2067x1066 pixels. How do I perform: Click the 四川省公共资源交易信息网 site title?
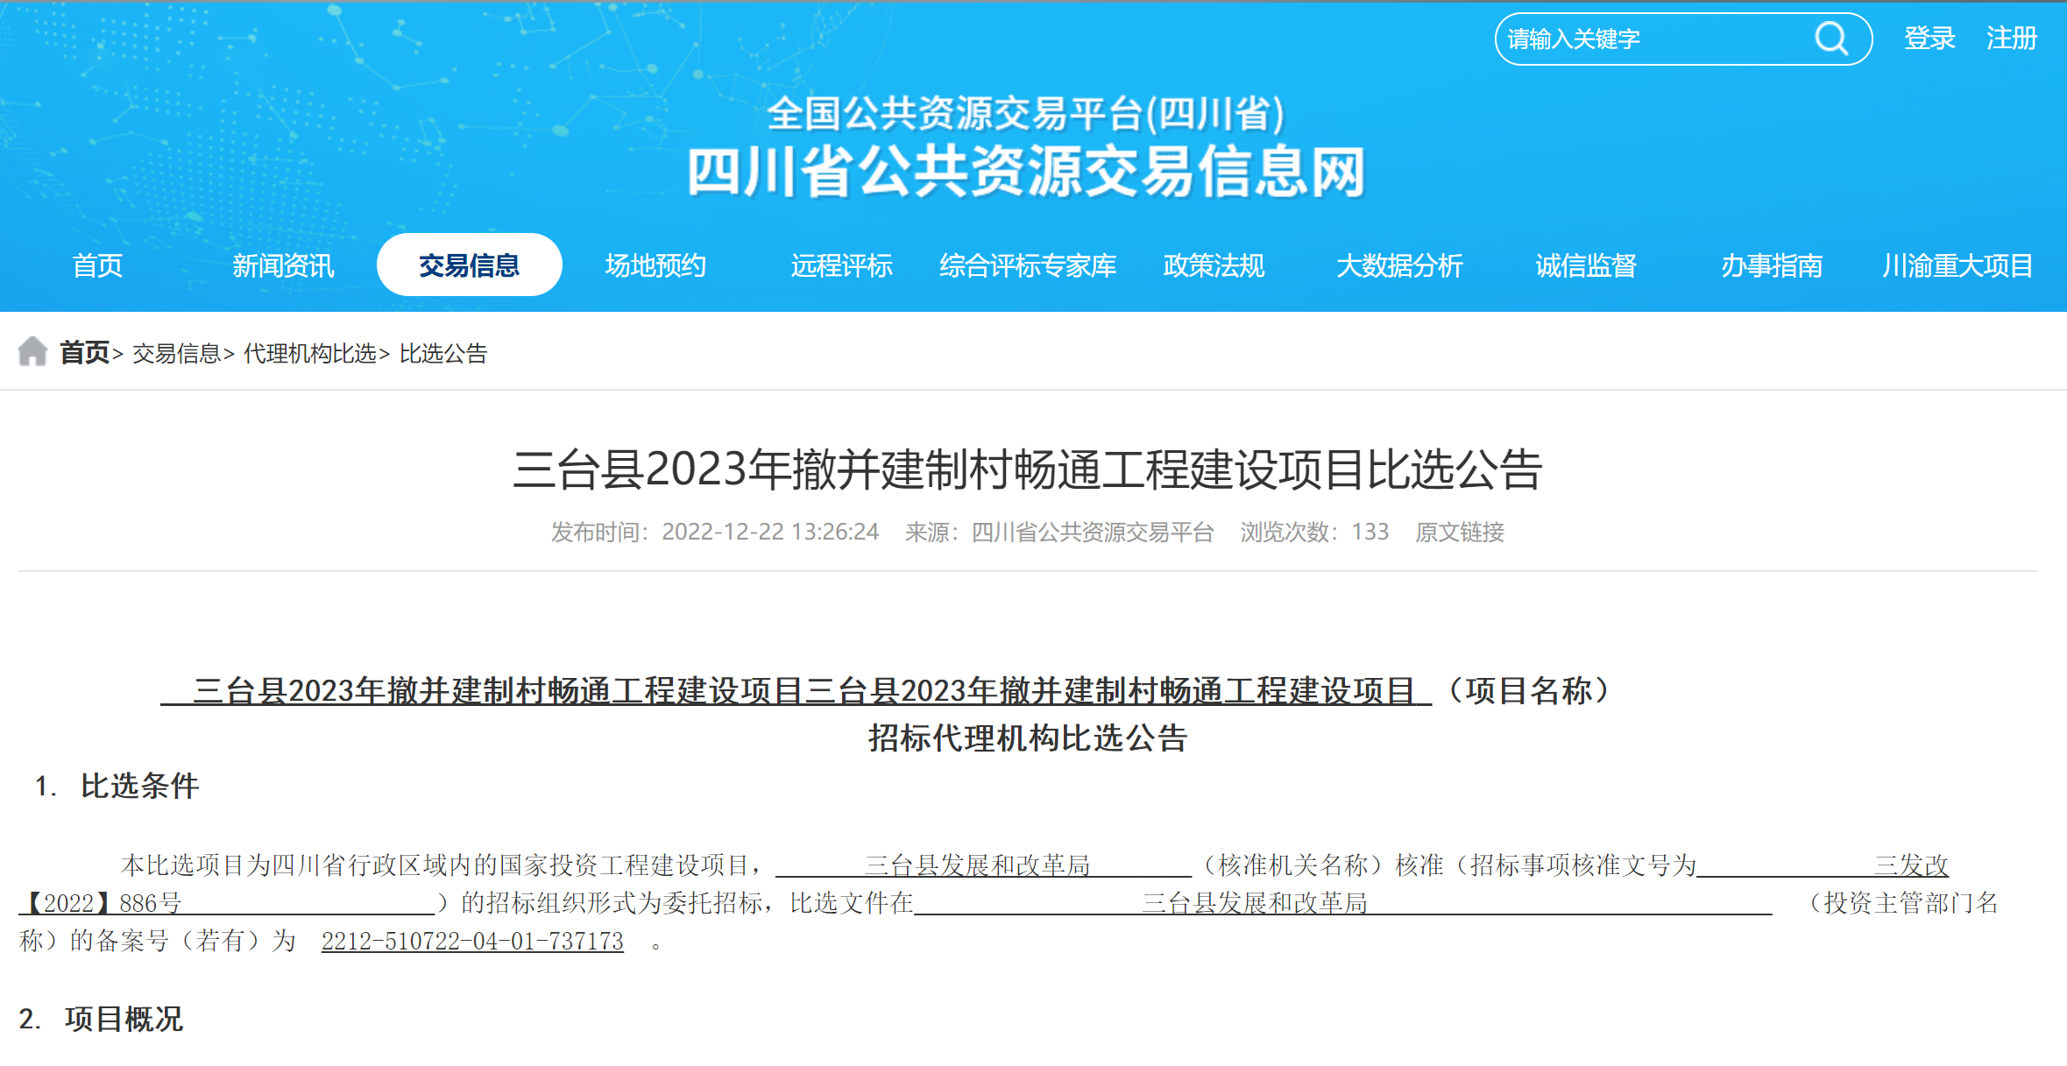(x=1027, y=172)
